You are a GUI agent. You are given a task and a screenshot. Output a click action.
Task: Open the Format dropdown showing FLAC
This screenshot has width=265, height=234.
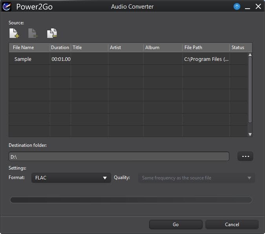pyautogui.click(x=71, y=178)
